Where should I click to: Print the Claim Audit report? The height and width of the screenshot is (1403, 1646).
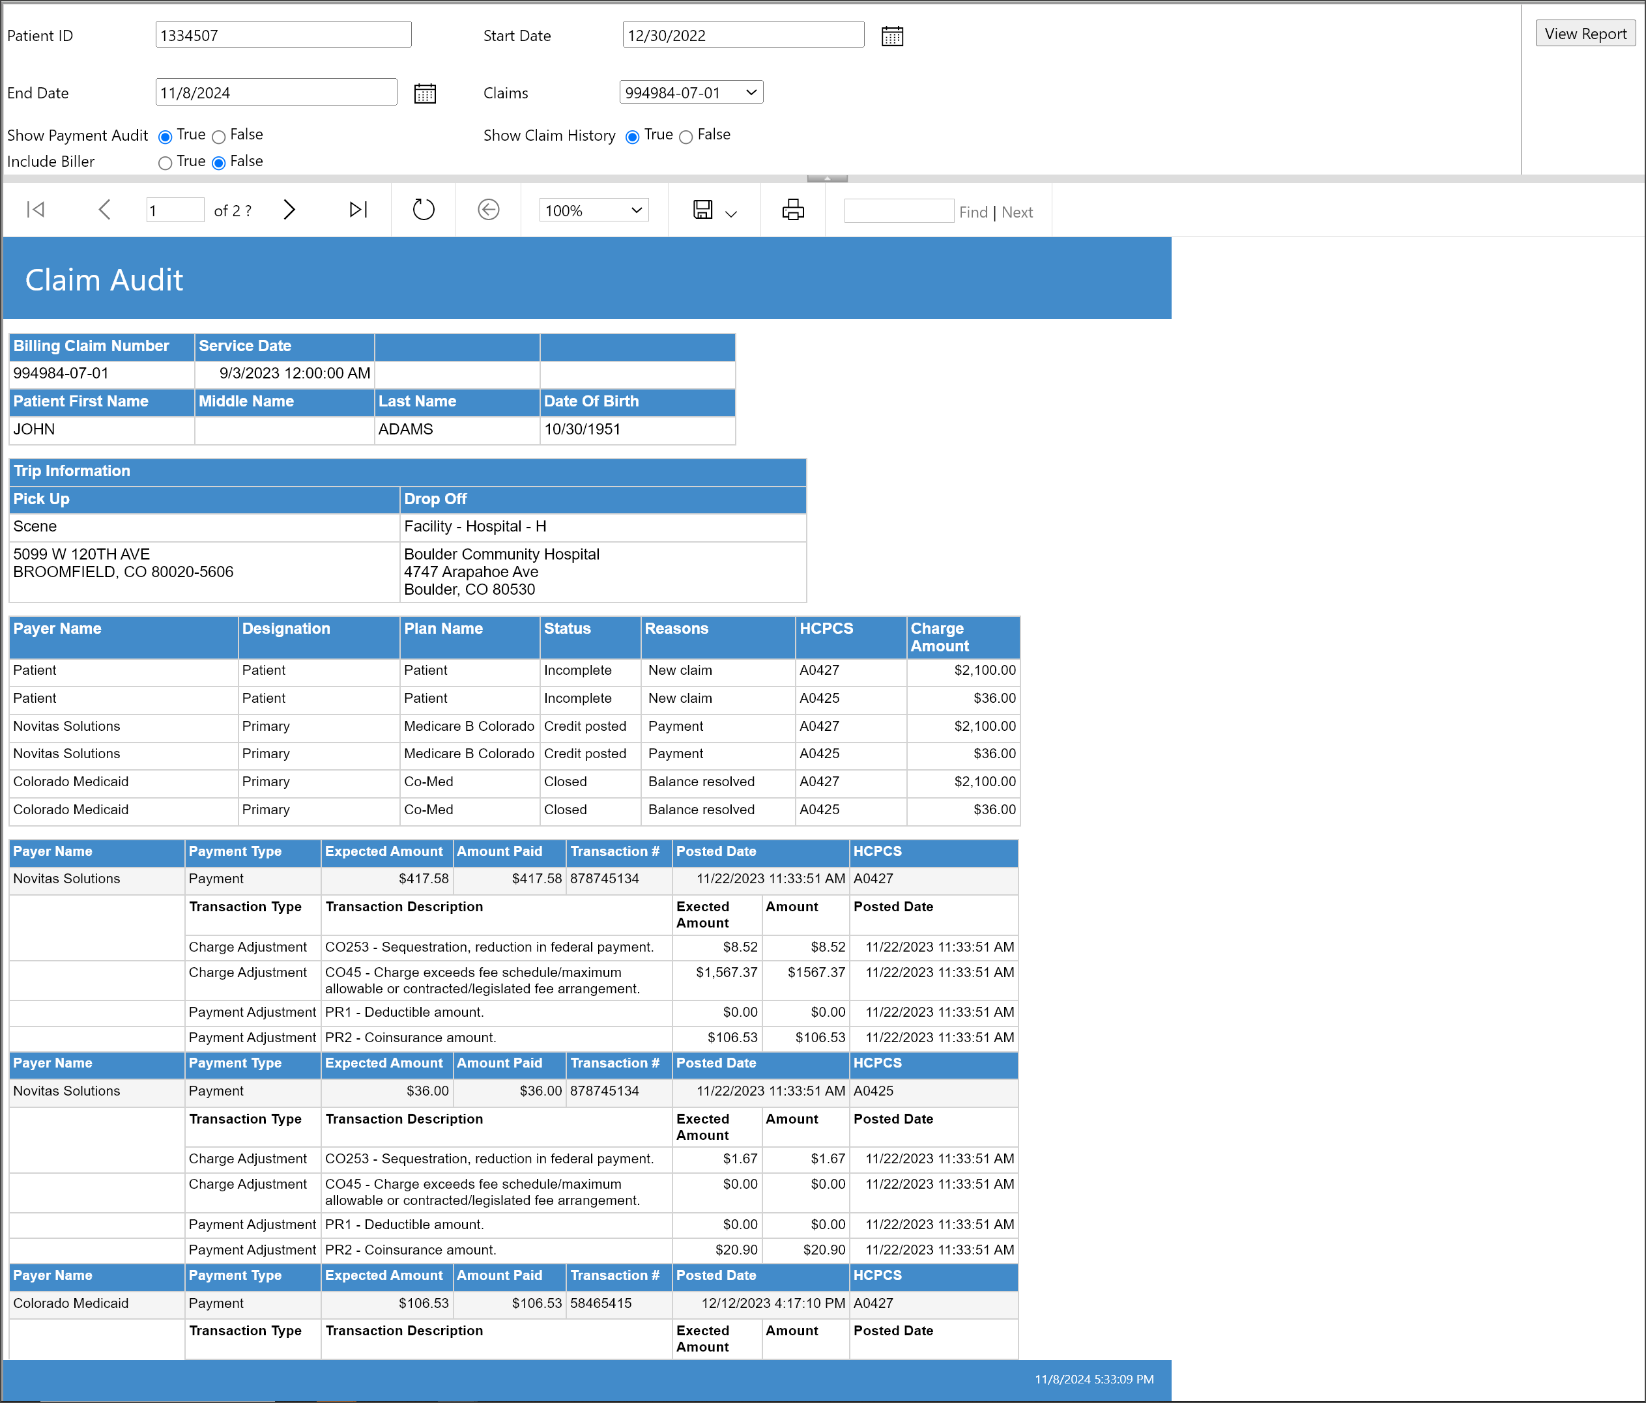(x=792, y=210)
